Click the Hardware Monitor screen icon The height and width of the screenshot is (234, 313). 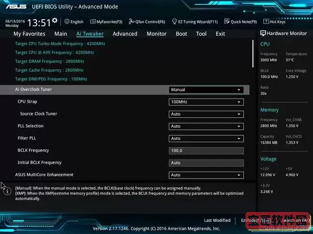263,33
